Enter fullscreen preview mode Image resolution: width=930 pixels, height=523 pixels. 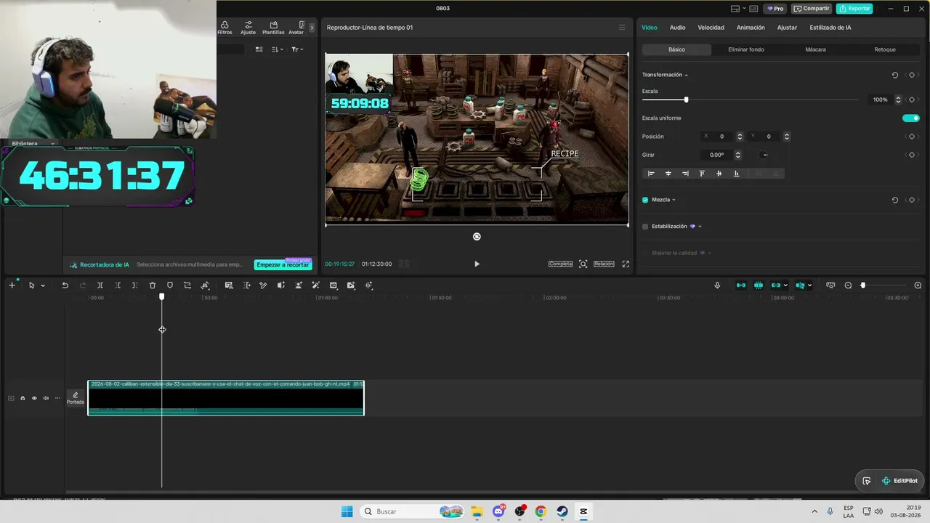pyautogui.click(x=626, y=264)
